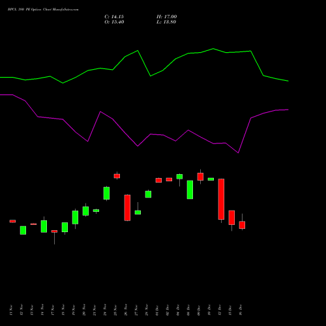
Task: Select the green candle above 24 Nov
Action: pyautogui.click(x=106, y=193)
